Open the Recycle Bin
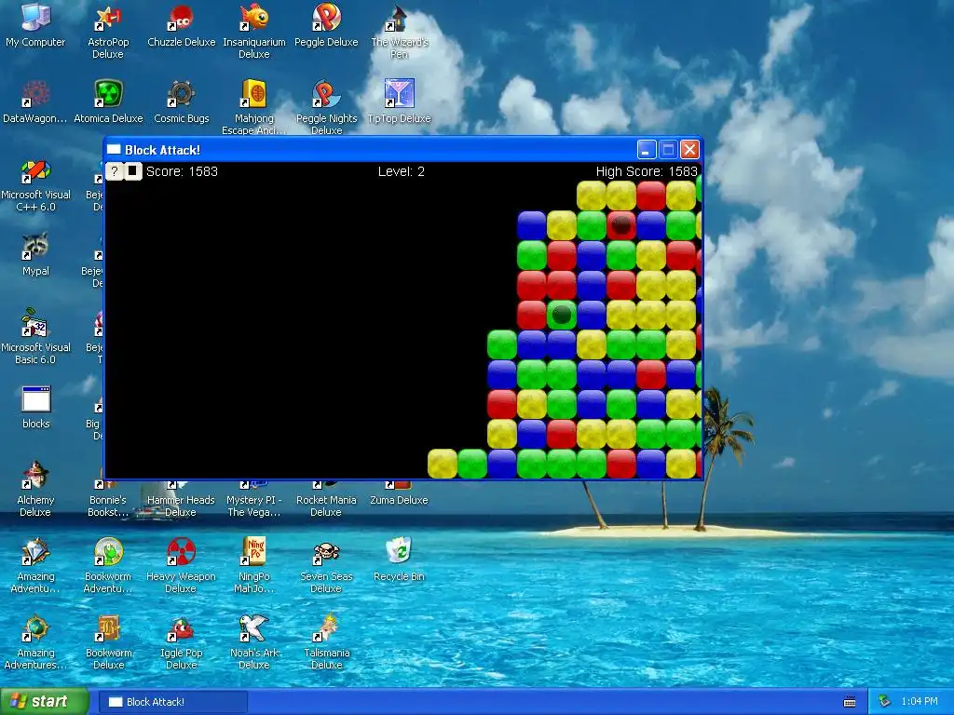954x715 pixels. [399, 560]
